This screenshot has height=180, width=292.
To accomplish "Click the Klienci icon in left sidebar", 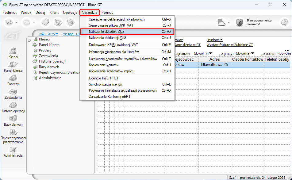I will coord(13,51).
